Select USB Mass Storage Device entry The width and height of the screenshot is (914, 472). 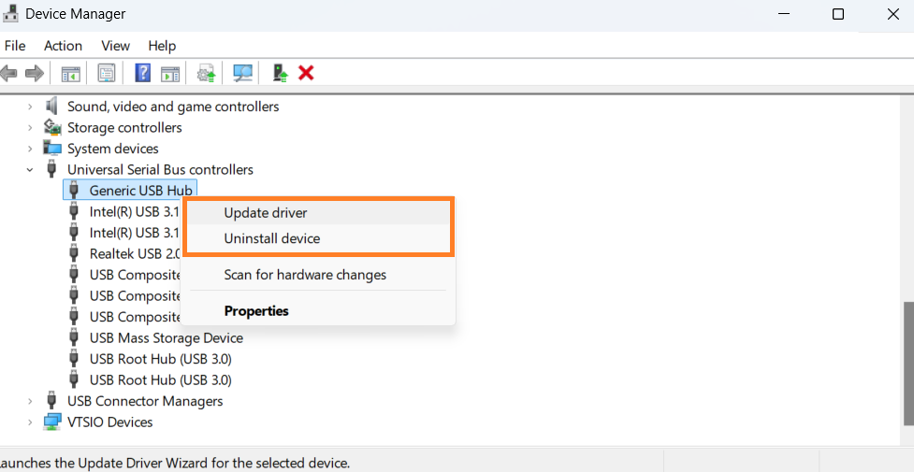[166, 338]
